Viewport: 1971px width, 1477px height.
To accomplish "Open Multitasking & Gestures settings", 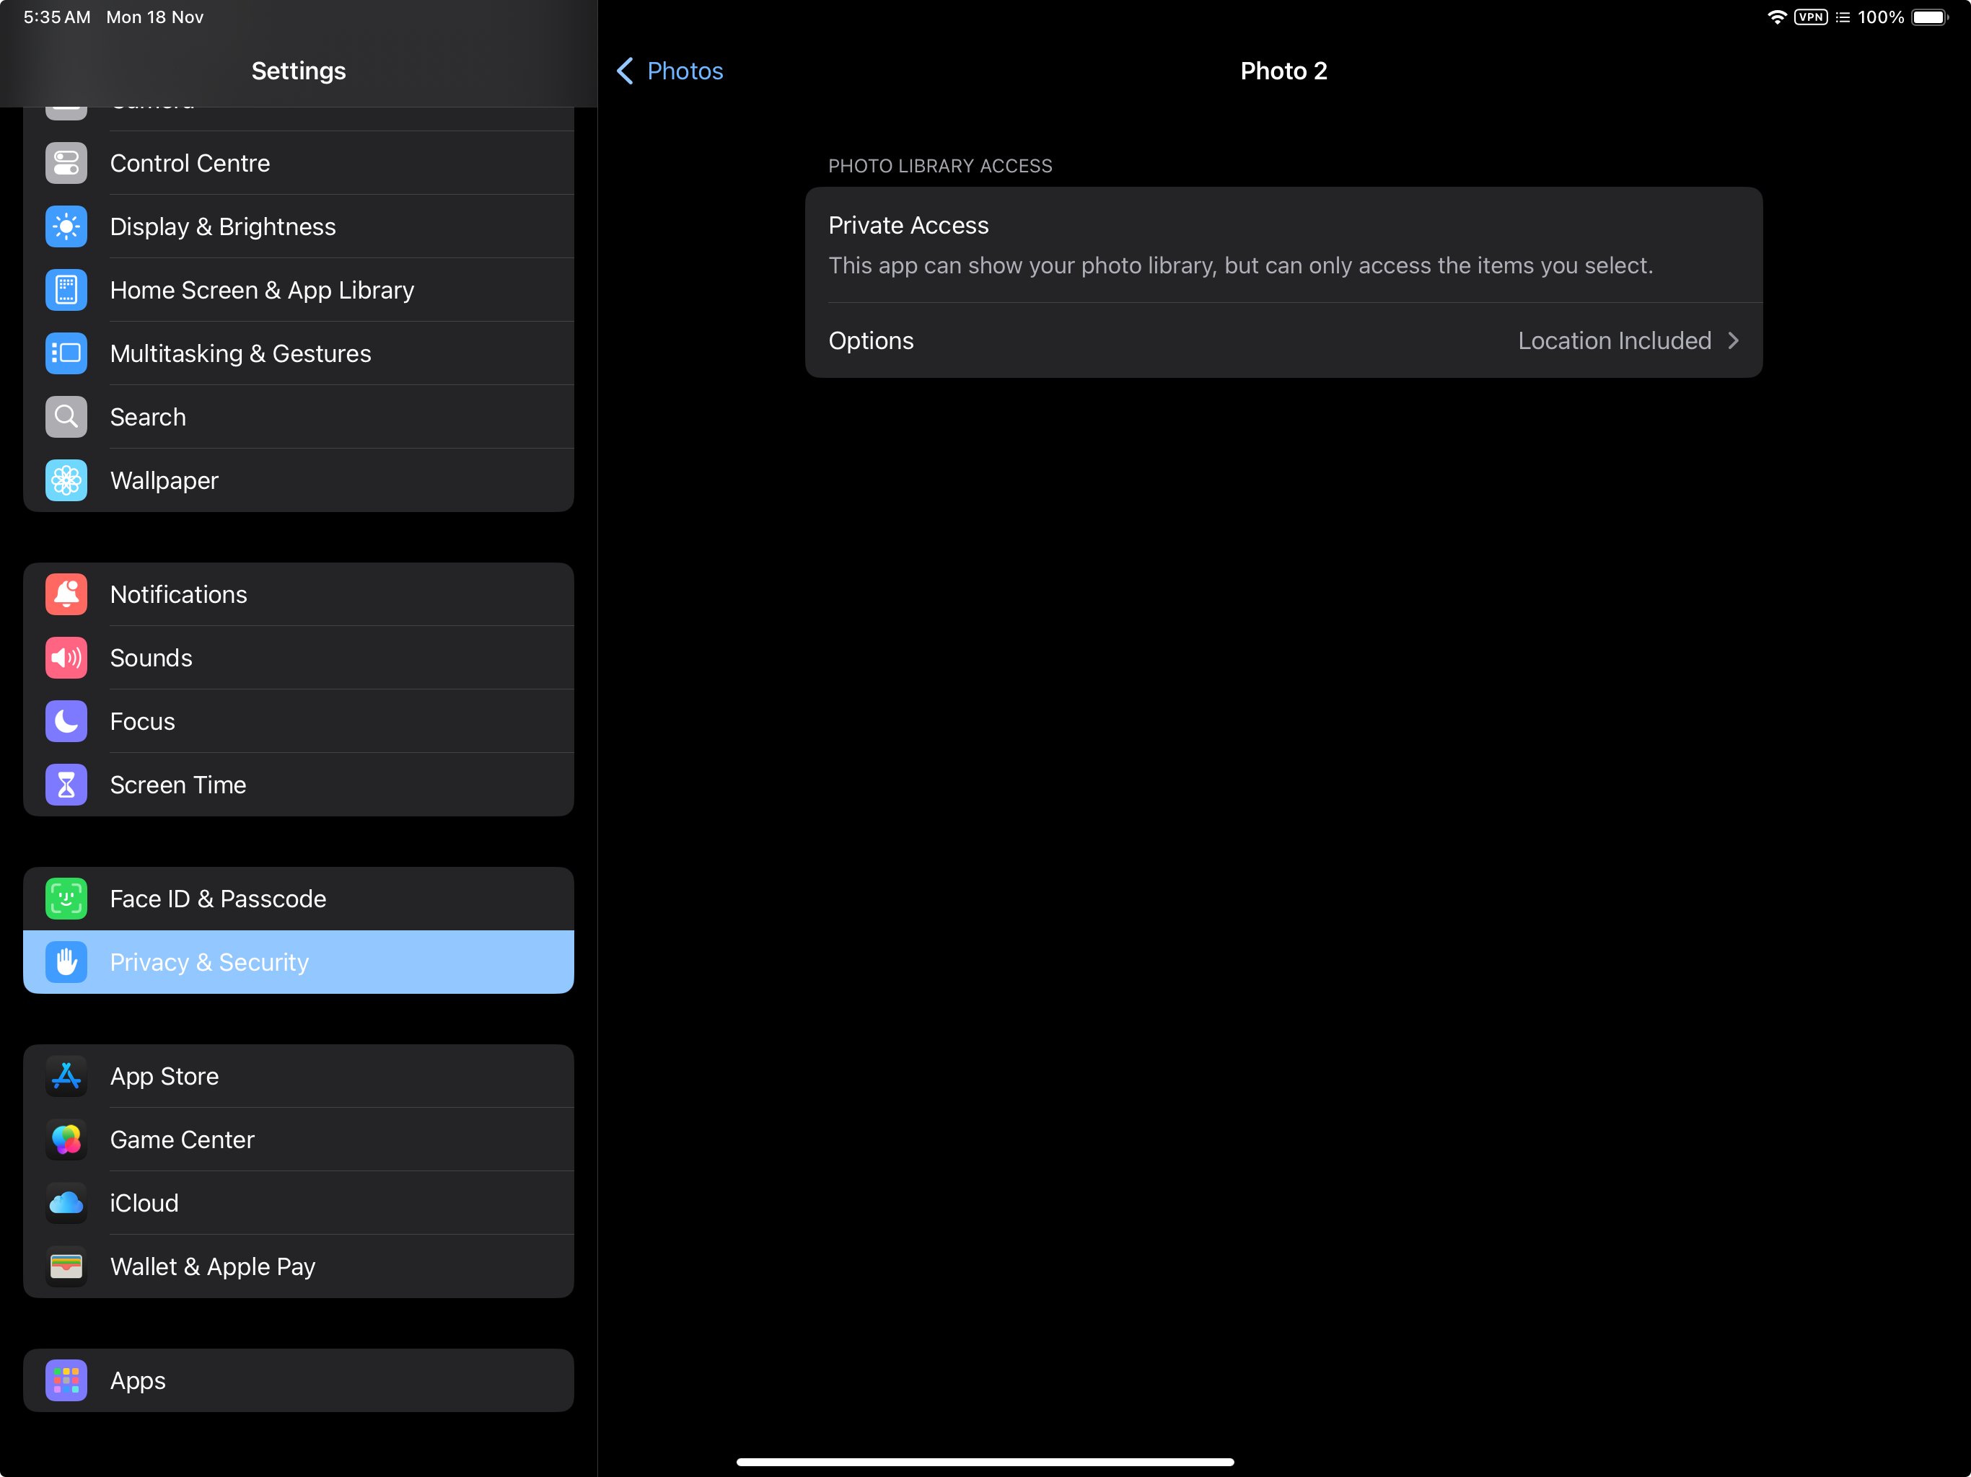I will point(299,353).
